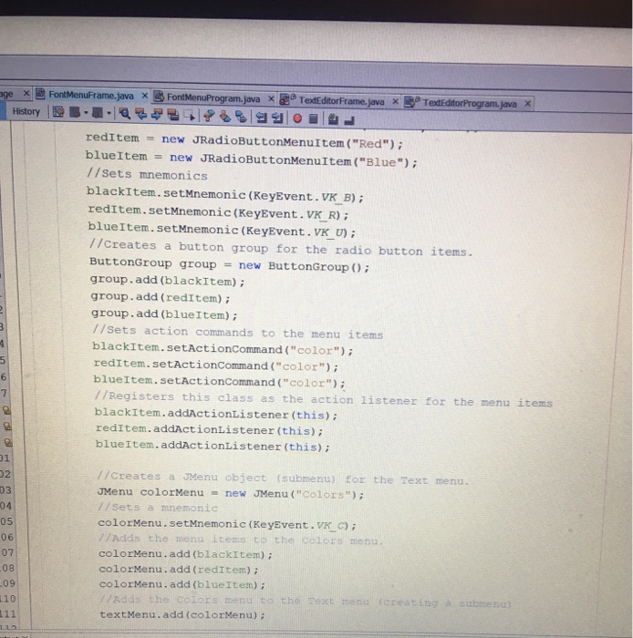Click line number 05 in gutter
The height and width of the screenshot is (638, 633).
[7, 521]
